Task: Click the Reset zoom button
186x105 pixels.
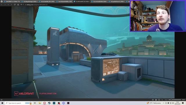Action: 166,100
